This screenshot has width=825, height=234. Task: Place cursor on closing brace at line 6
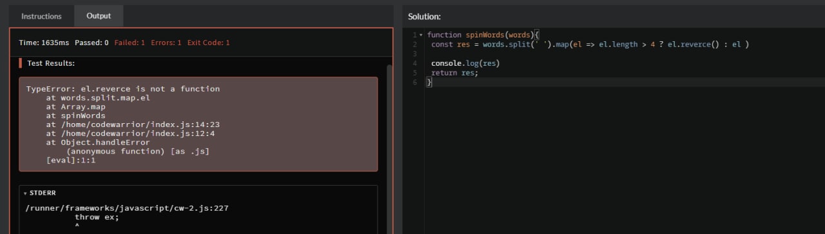click(429, 82)
